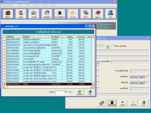Maximize the product list window

pos(90,26)
